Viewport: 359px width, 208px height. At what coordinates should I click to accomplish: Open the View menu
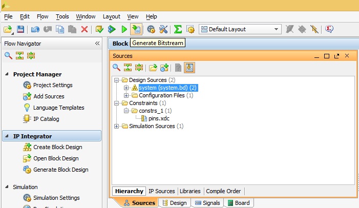133,16
